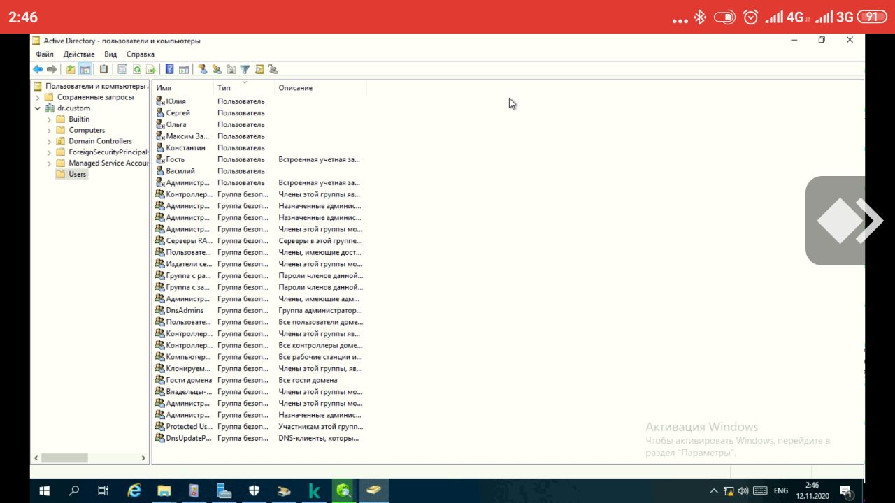Select the user Юлия
Viewport: 895px width, 503px height.
click(x=176, y=101)
